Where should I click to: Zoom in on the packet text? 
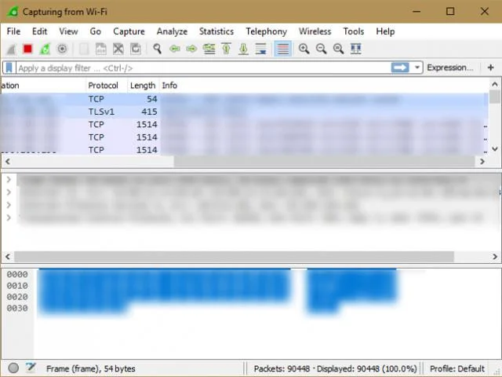tap(304, 49)
